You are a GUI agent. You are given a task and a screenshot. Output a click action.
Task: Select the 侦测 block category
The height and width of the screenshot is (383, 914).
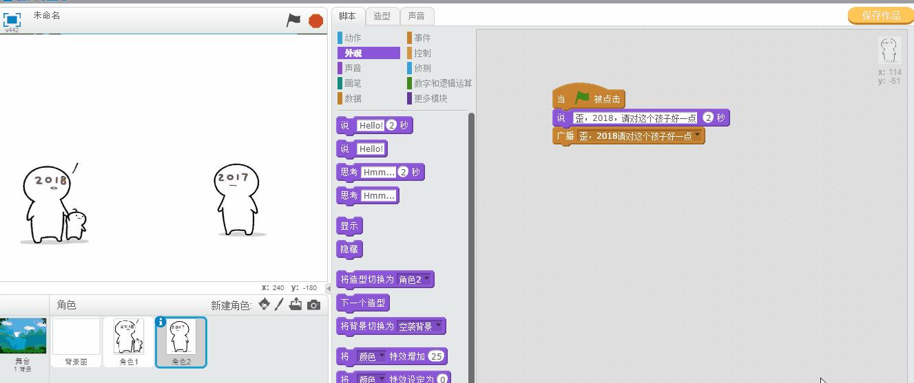[x=422, y=68]
